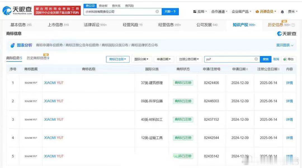Open XIAOMI YU7 name in 09类 row
Screen dimensions: 302x168
[54, 101]
